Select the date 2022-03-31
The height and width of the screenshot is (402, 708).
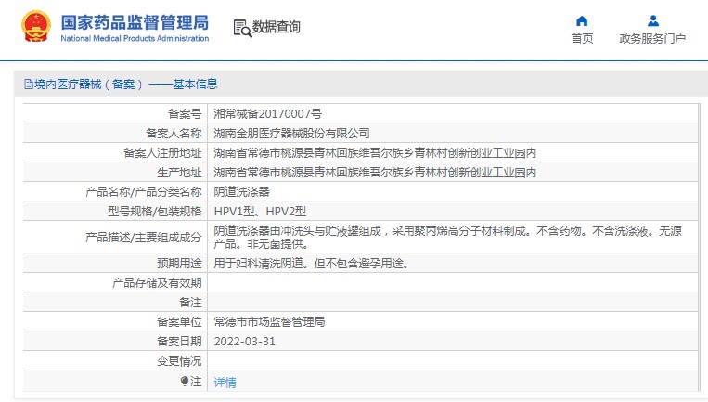(245, 342)
